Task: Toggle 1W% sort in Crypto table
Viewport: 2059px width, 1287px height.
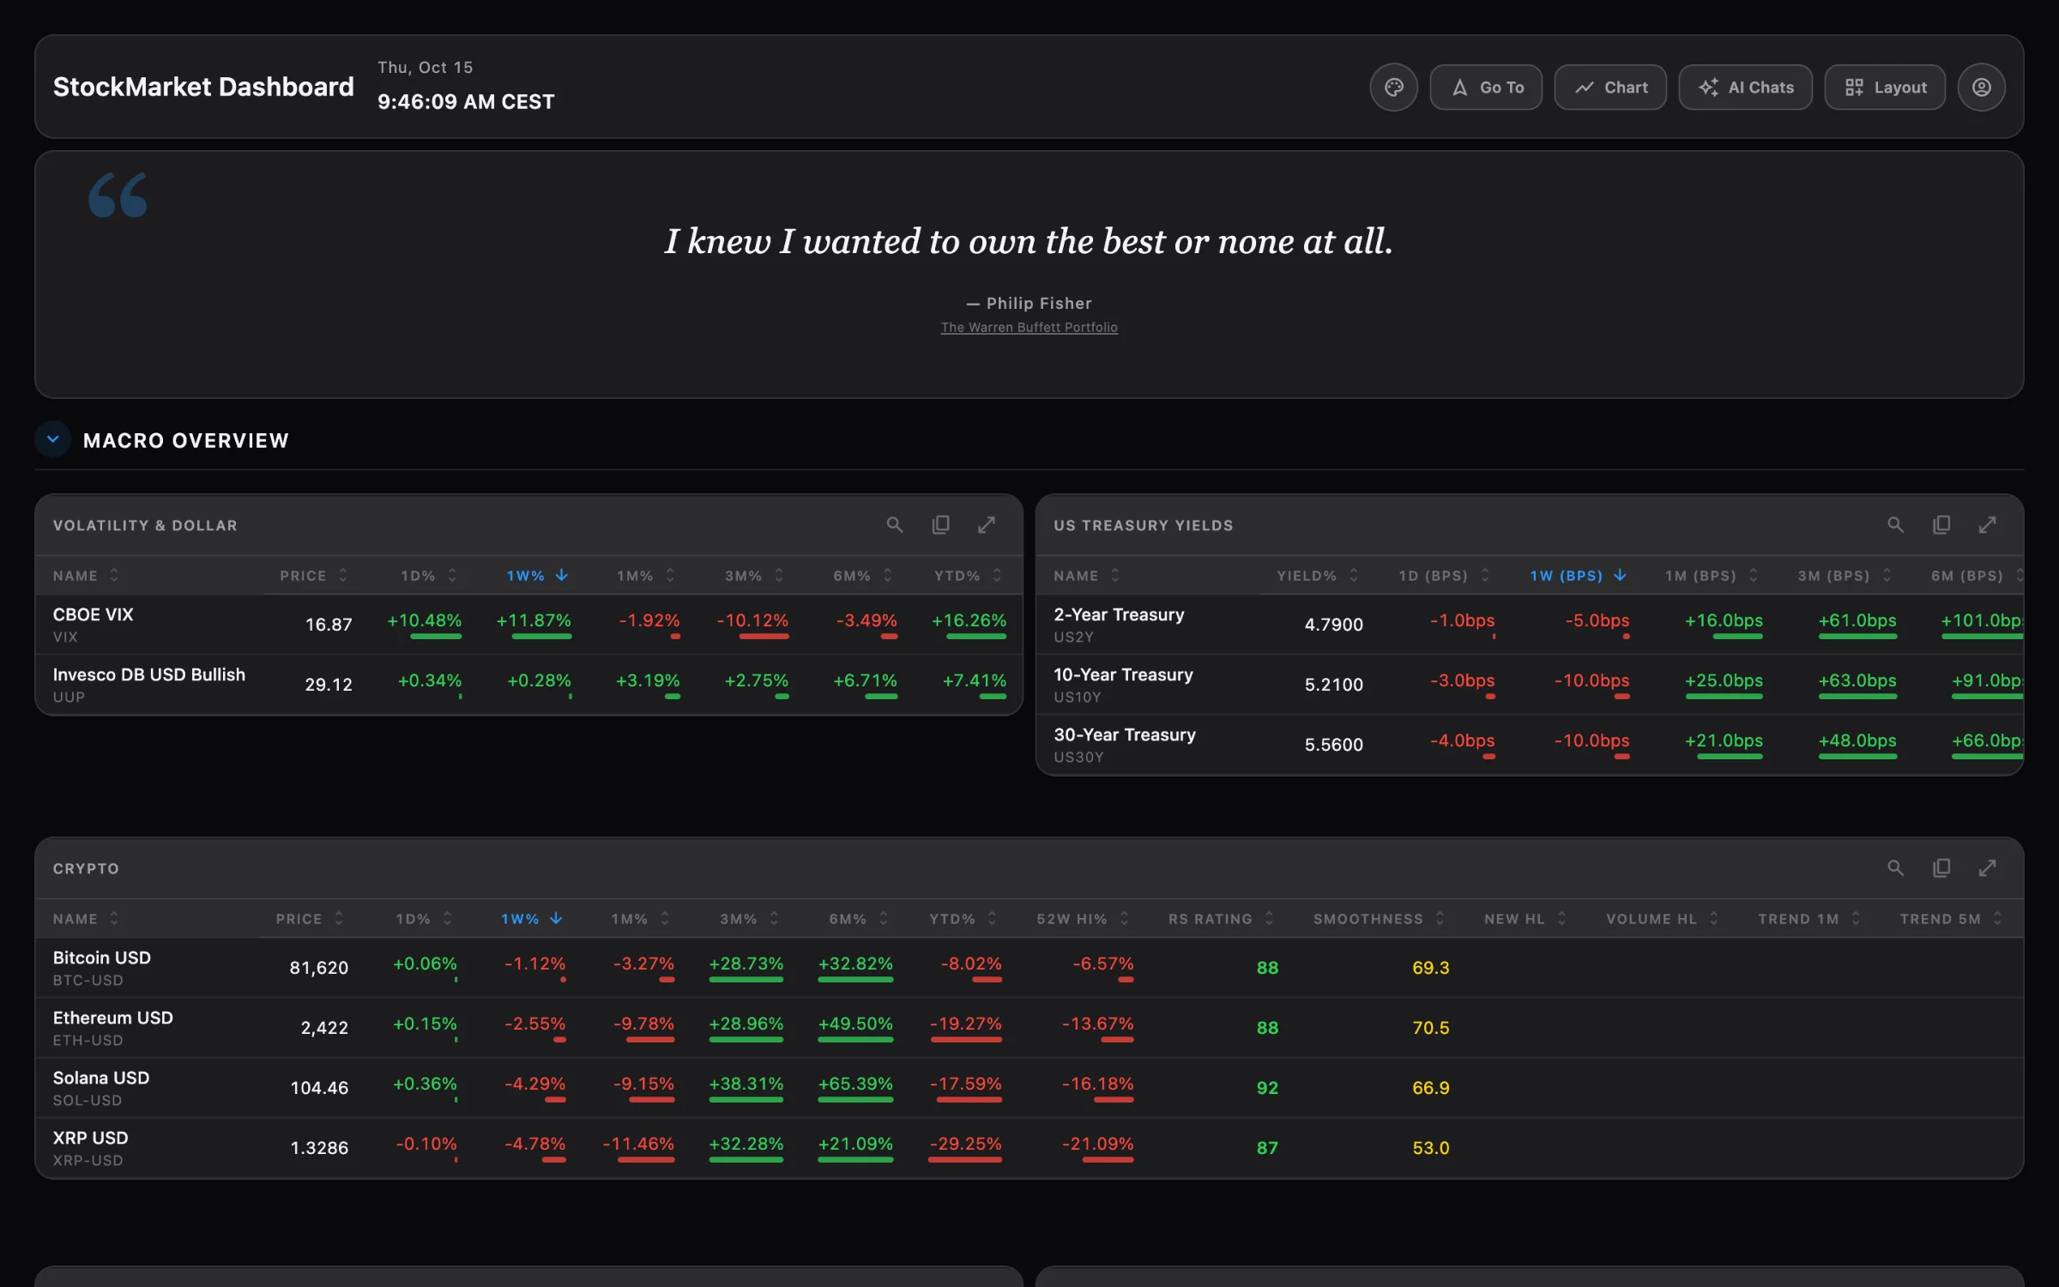Action: (x=532, y=919)
